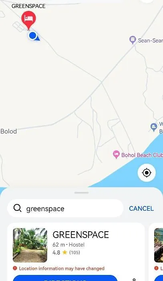Expand the bottom sheet via its handle
Viewport: 163px width, 281px height.
pos(82,193)
